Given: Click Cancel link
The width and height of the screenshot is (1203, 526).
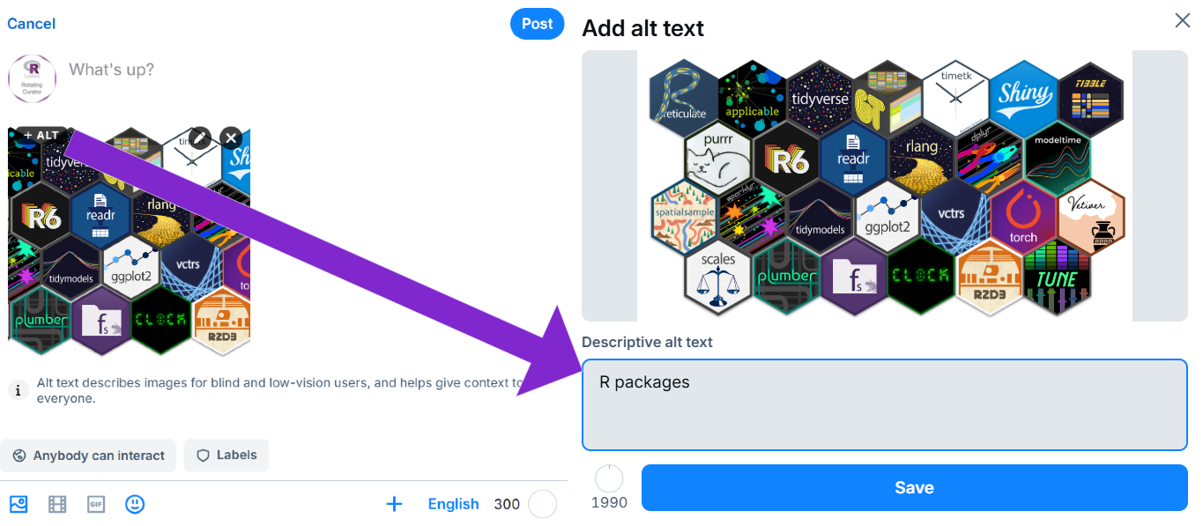Looking at the screenshot, I should [x=31, y=24].
